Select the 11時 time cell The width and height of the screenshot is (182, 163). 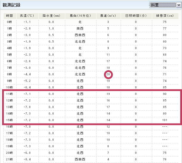tap(9, 94)
